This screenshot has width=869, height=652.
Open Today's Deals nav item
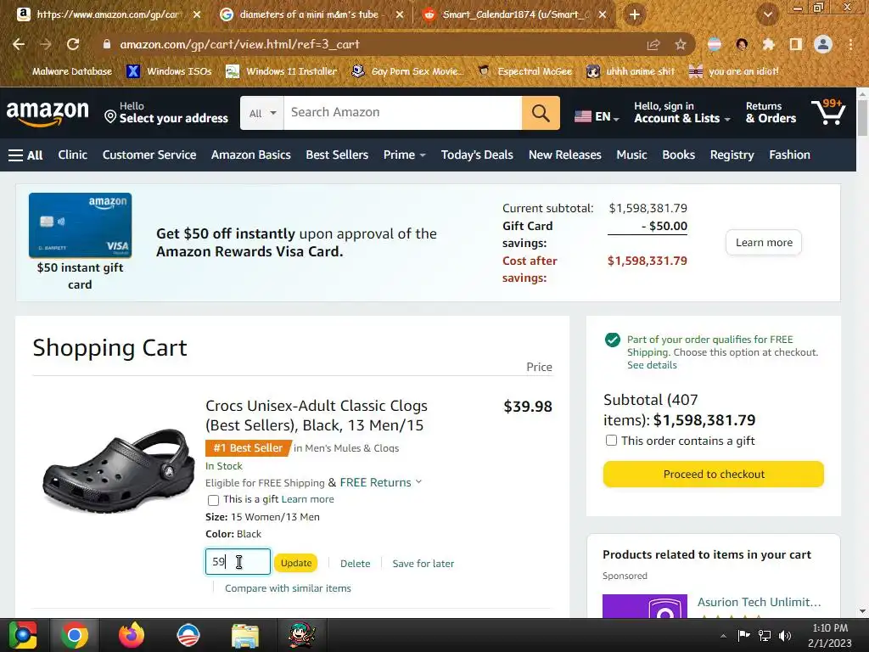coord(477,155)
